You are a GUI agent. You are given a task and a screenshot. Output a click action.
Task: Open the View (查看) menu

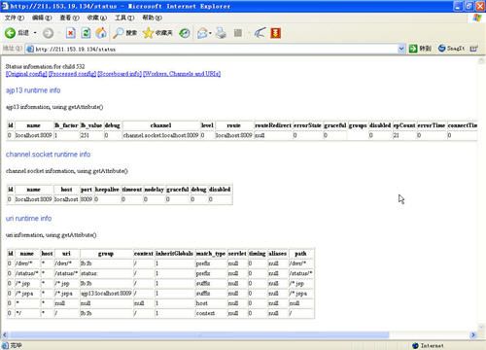69,17
